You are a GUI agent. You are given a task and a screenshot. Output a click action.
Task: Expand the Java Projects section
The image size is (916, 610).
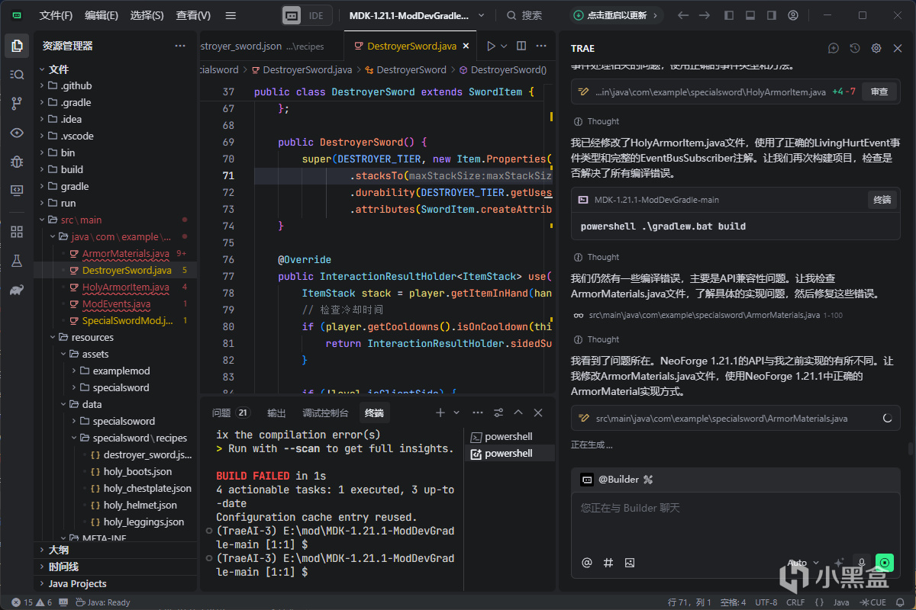77,583
